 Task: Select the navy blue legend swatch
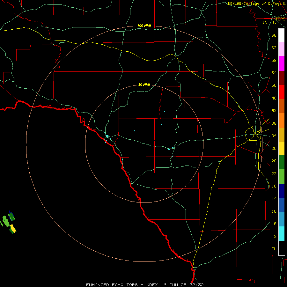[x=282, y=191]
